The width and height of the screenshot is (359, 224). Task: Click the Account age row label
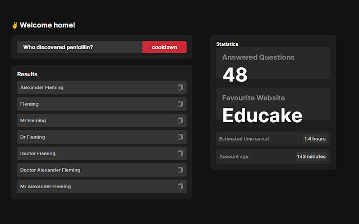click(233, 157)
